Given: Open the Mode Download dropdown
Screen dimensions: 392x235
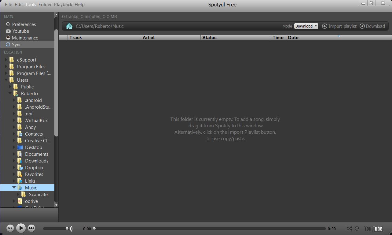Looking at the screenshot, I should coord(306,26).
